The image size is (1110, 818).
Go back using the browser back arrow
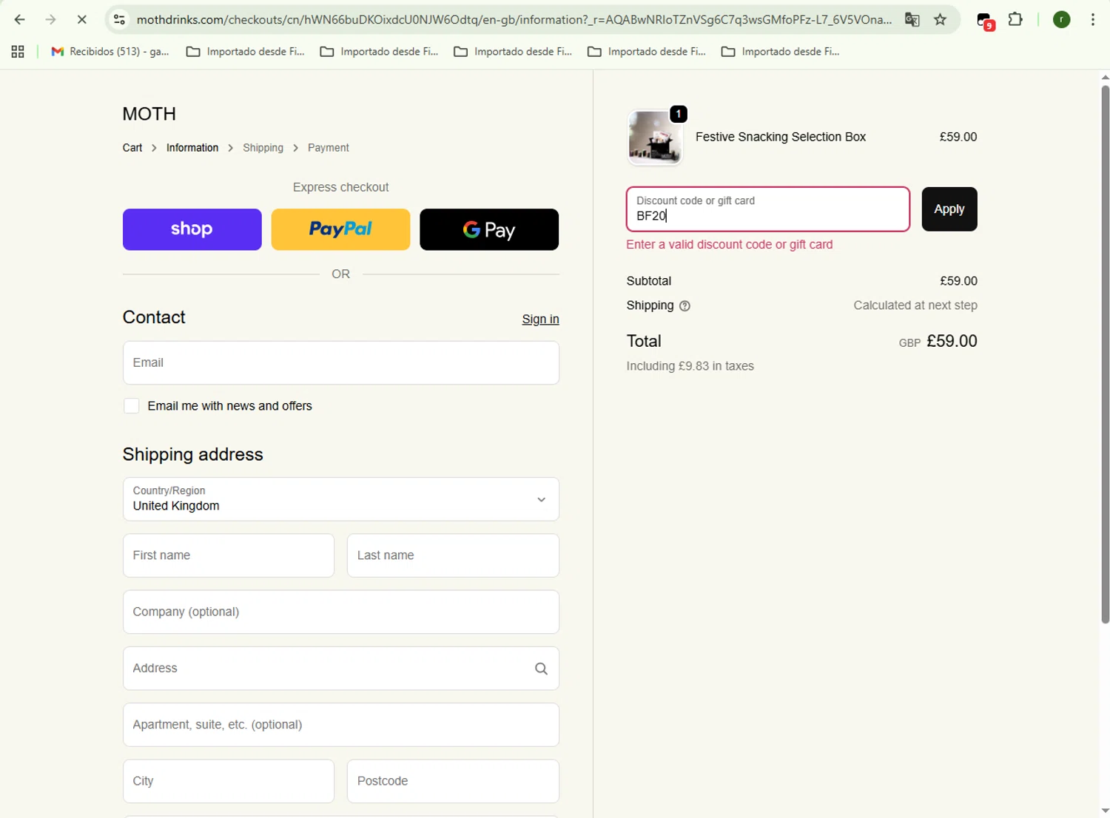(x=20, y=20)
